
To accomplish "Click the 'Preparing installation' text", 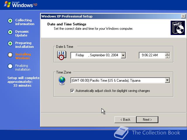I will click(25, 45).
